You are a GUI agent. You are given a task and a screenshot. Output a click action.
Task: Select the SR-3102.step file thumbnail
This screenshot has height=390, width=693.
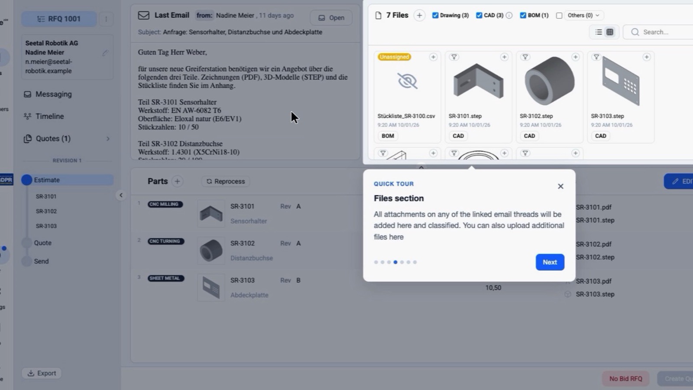549,81
